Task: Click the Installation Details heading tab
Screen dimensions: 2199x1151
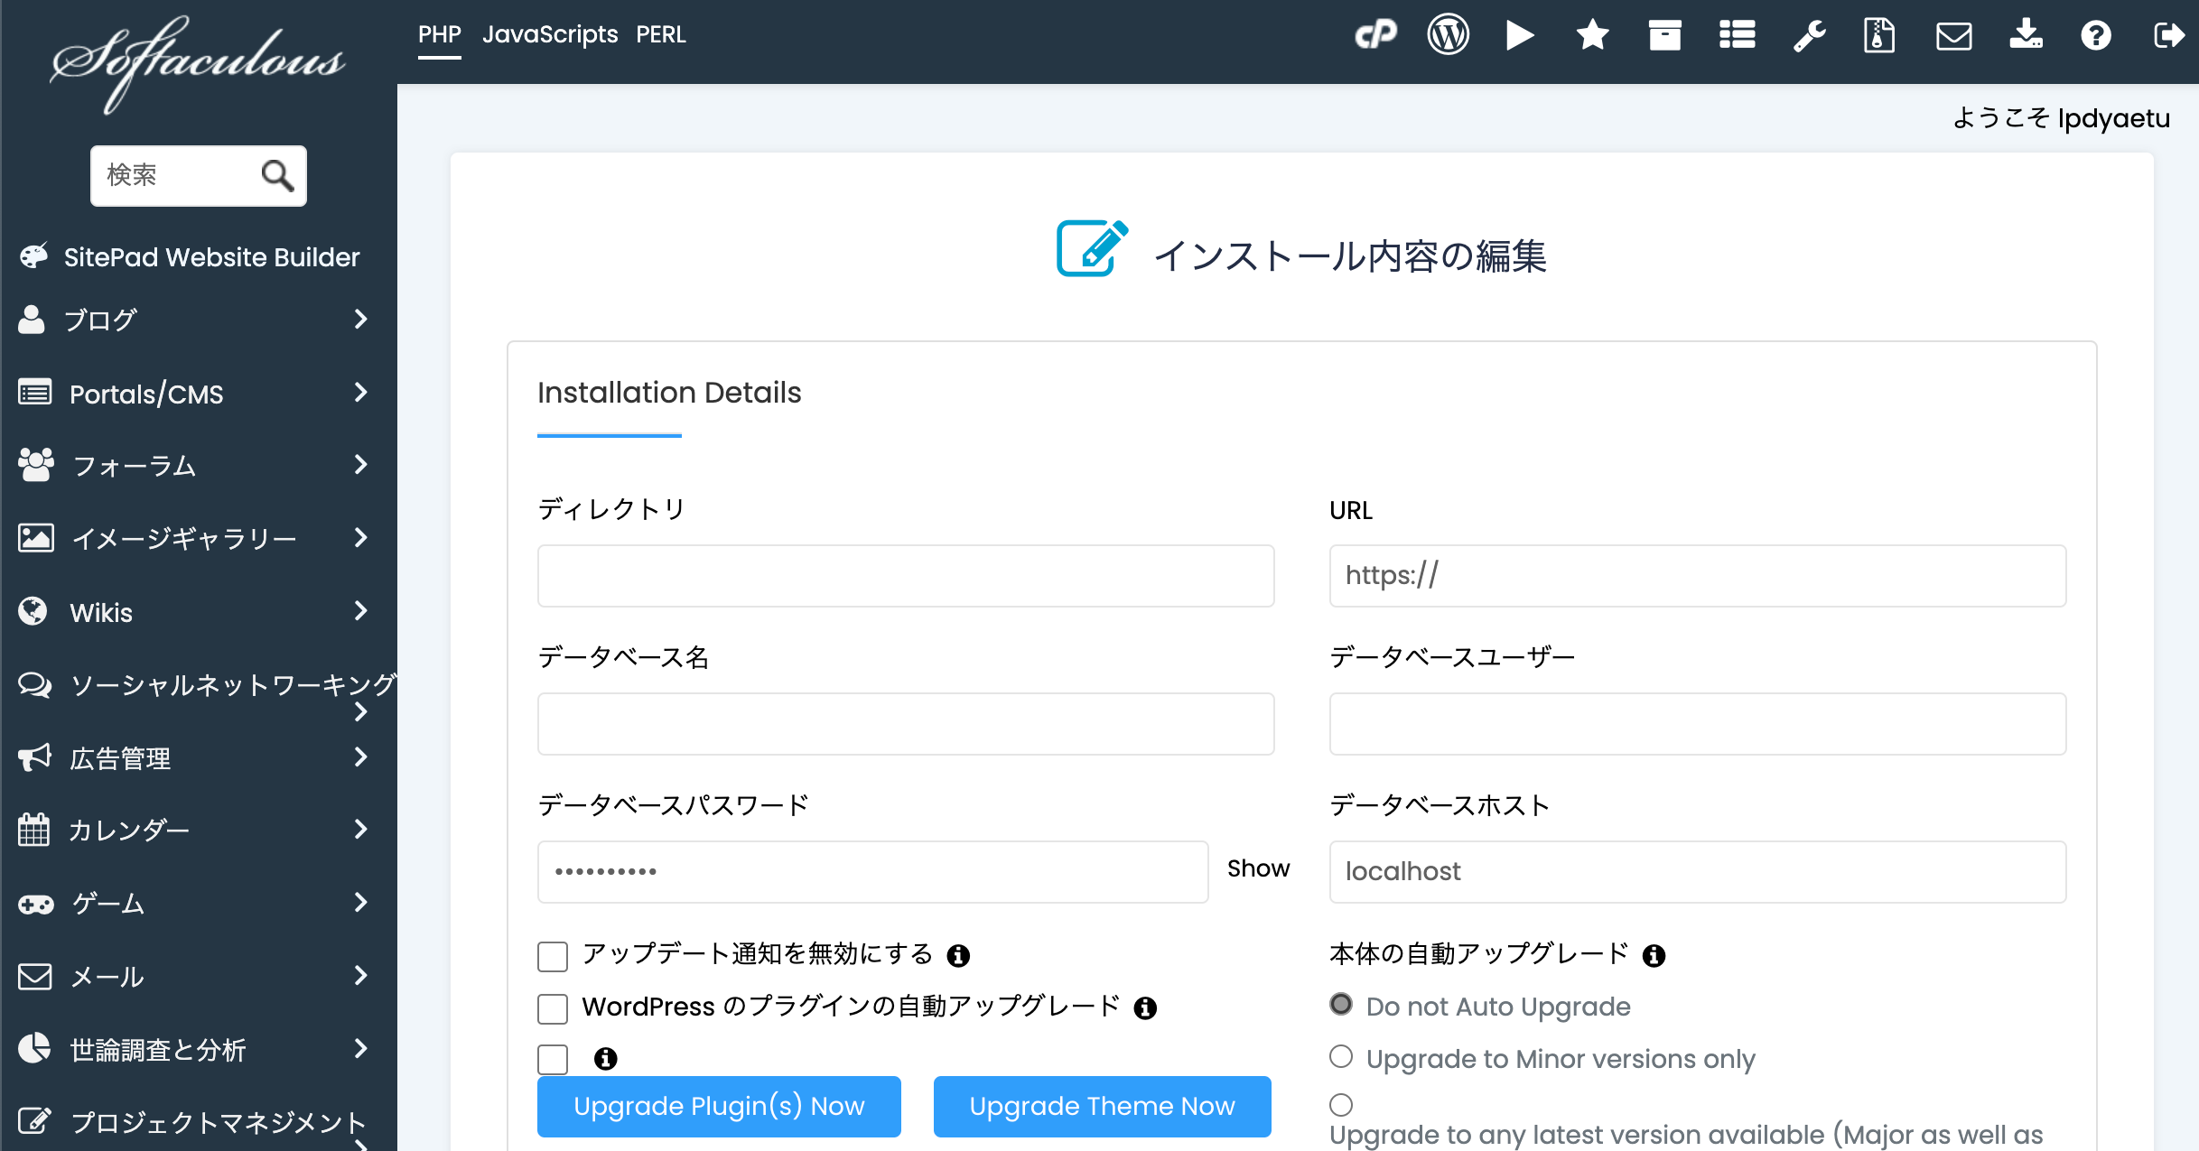Action: click(x=669, y=393)
